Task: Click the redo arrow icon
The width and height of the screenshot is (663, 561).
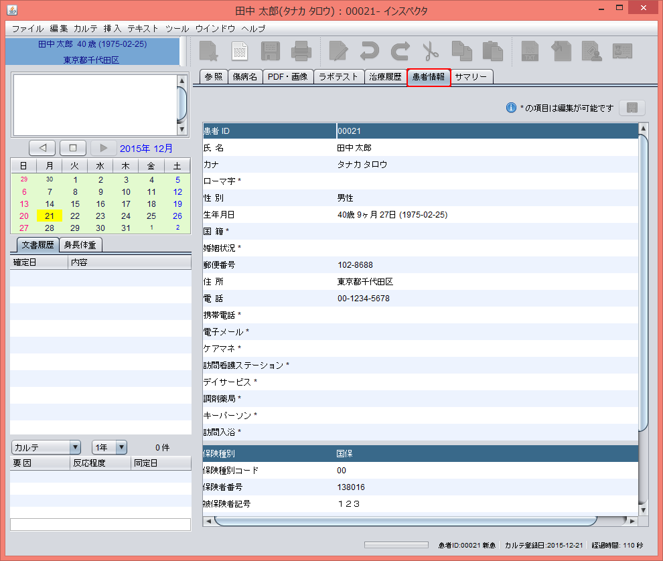Action: [400, 52]
